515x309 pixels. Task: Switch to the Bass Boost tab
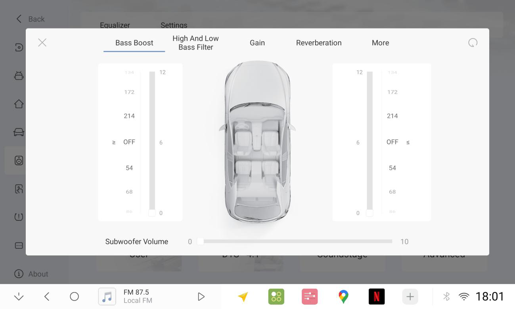(134, 43)
